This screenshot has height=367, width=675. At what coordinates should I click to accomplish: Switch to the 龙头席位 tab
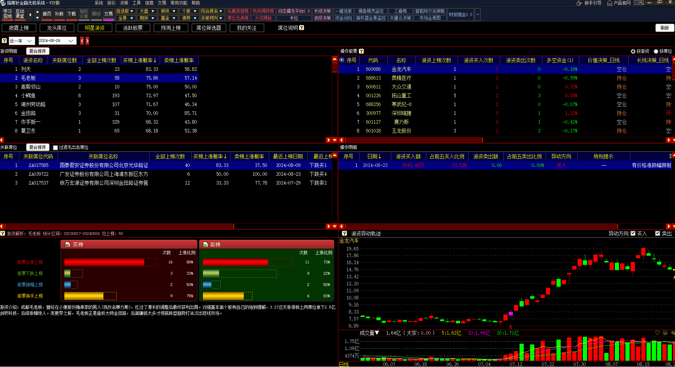(x=57, y=28)
